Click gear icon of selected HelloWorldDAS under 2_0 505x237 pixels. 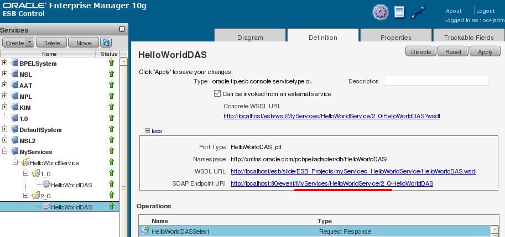coord(46,207)
